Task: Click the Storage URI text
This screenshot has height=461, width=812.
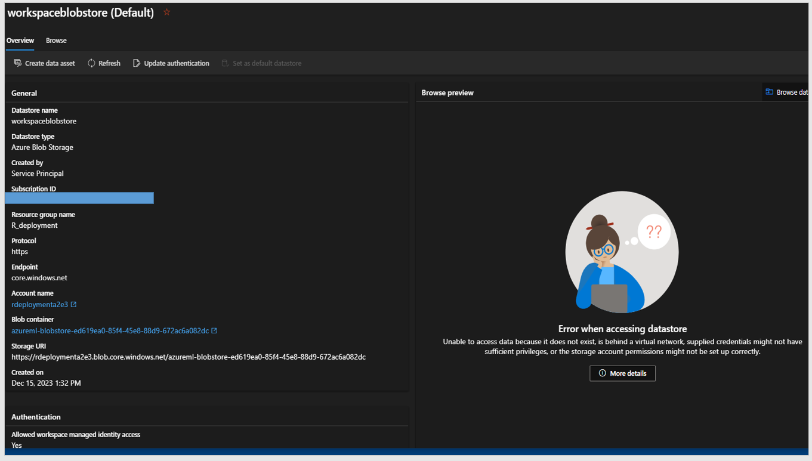Action: [x=188, y=357]
